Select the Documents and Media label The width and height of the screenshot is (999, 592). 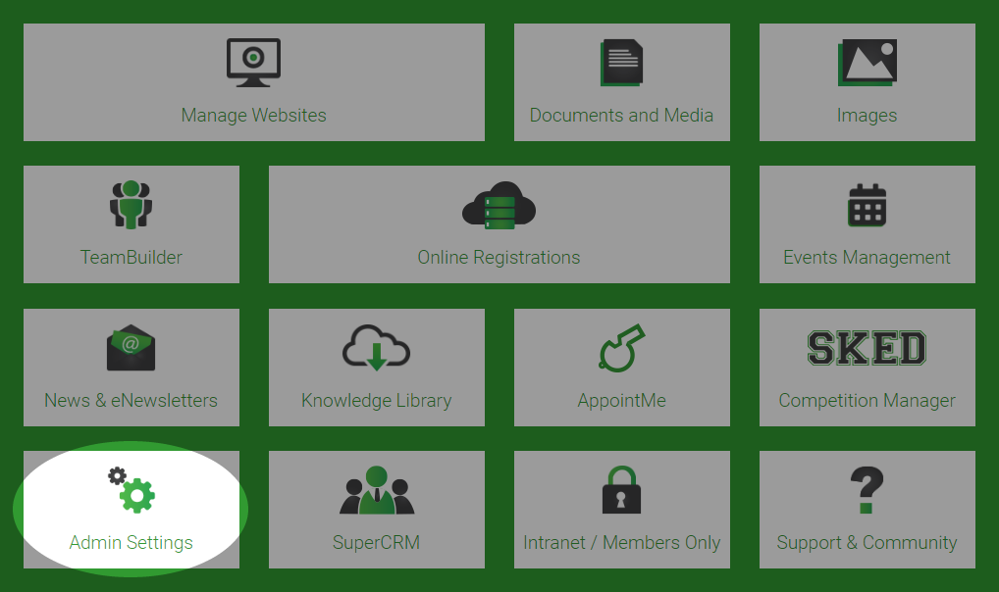622,116
